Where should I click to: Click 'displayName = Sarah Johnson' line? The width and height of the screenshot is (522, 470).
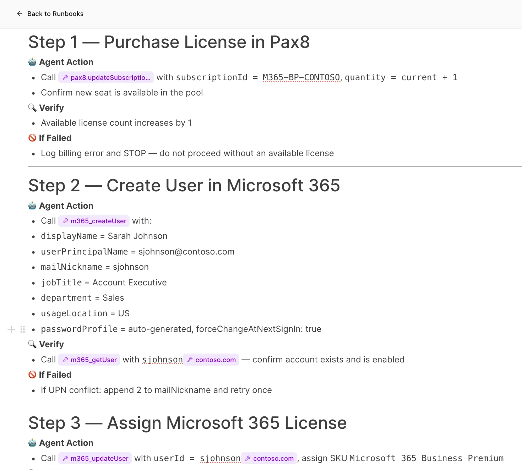click(104, 236)
